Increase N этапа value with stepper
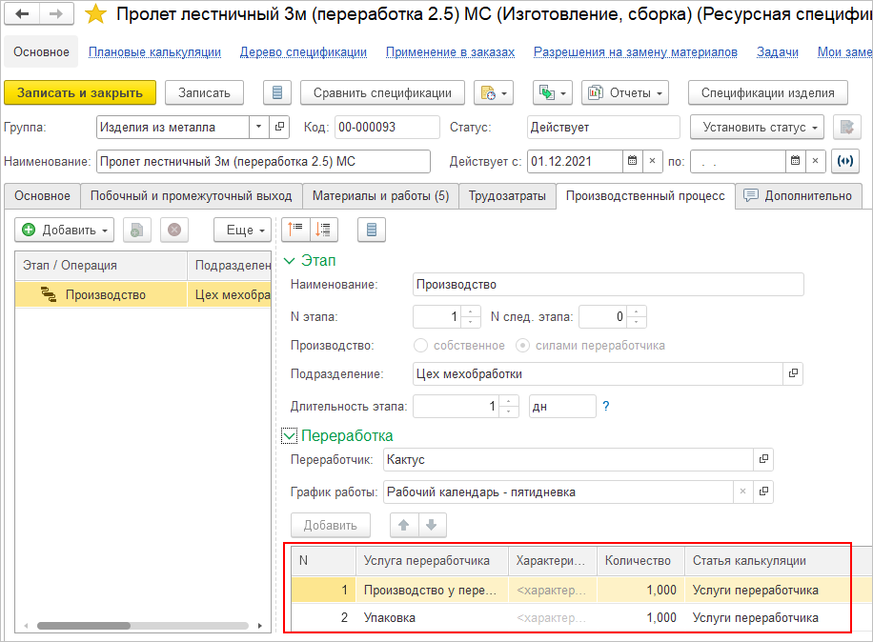 [471, 311]
